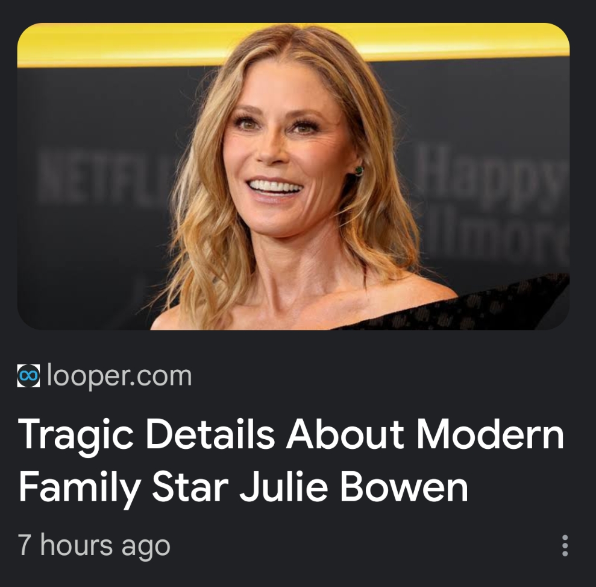Click the word "Star" in the headline
Screen dimensions: 596x587
190,487
